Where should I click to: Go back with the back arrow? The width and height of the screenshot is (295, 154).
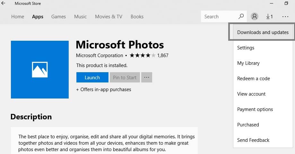(x=3, y=3)
